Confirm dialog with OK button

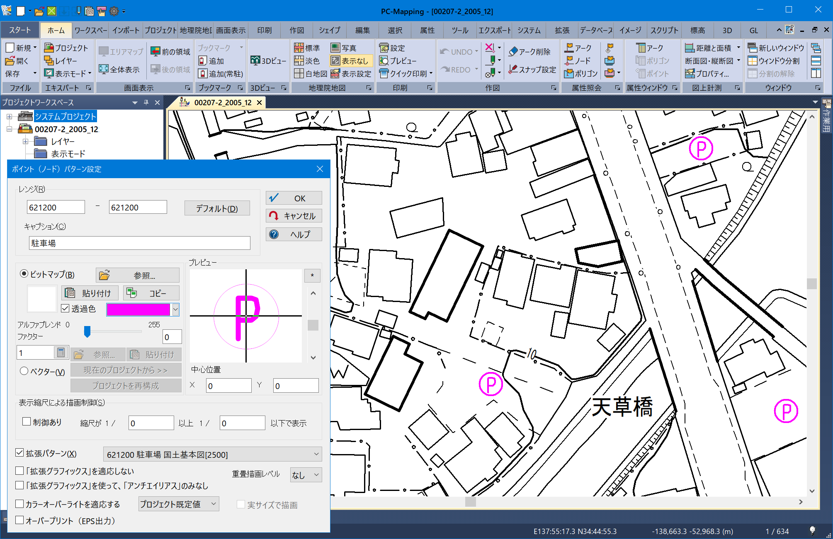tap(294, 198)
